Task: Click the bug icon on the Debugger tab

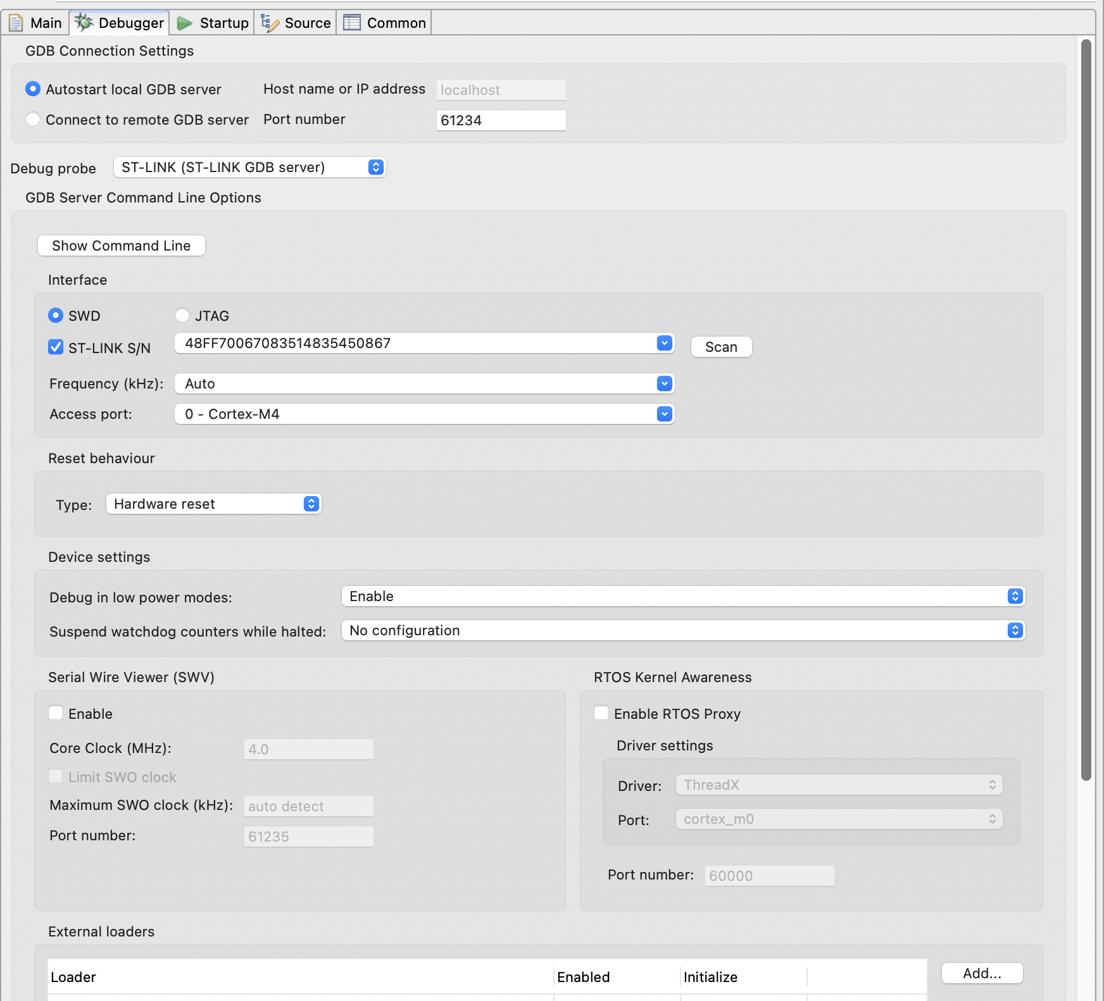Action: [84, 22]
